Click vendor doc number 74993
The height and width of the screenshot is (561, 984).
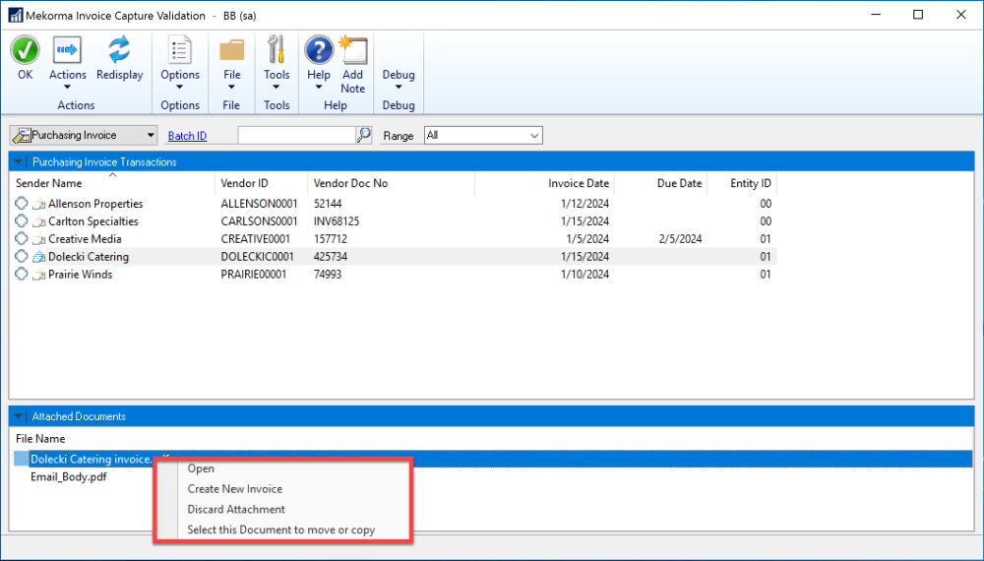coord(328,275)
